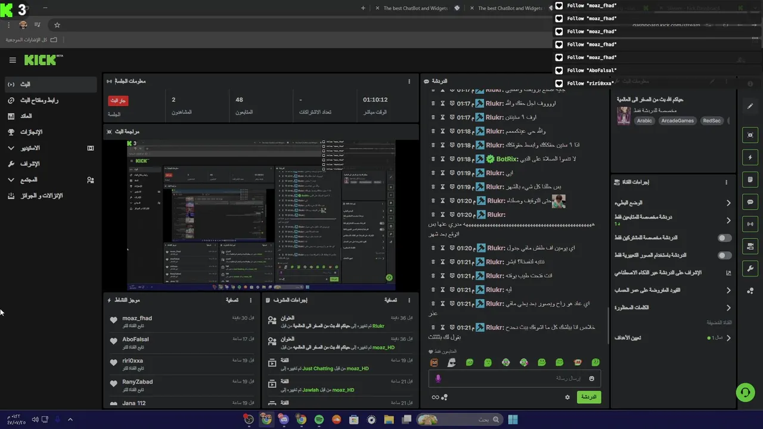Bookmark this page with the star icon
The width and height of the screenshot is (763, 429).
57,25
